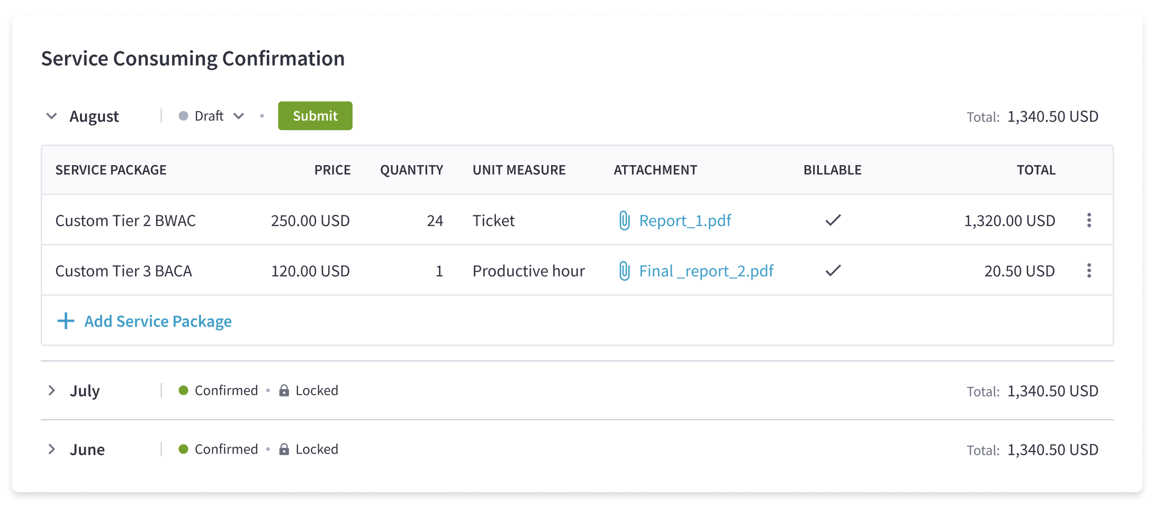
Task: Click the Service Package column header
Action: coord(111,170)
